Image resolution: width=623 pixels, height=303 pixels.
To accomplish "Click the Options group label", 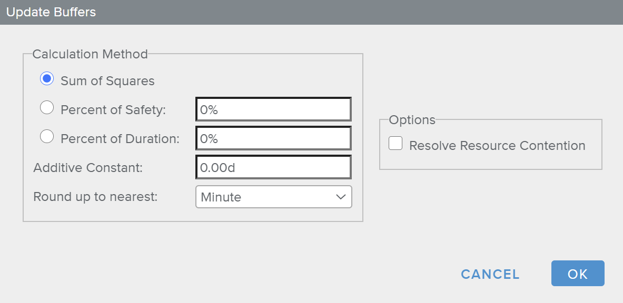I will (x=412, y=120).
